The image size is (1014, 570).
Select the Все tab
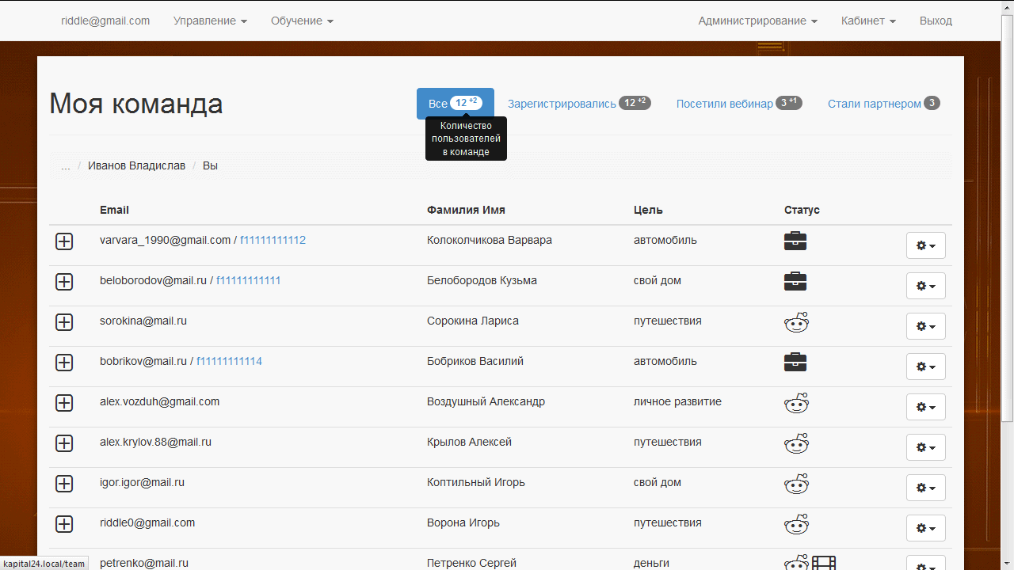click(456, 104)
